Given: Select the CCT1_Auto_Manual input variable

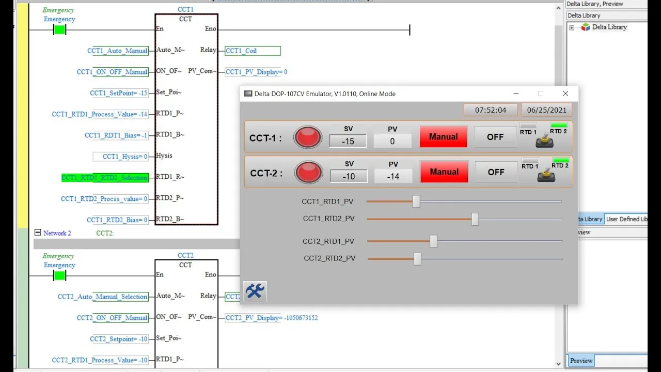Looking at the screenshot, I should coord(117,51).
